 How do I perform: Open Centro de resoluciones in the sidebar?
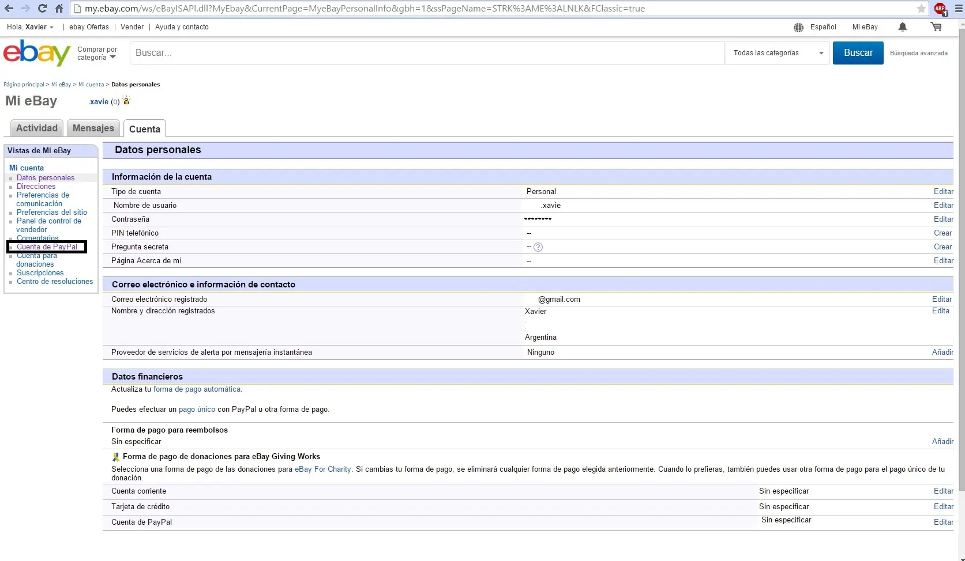tap(55, 282)
